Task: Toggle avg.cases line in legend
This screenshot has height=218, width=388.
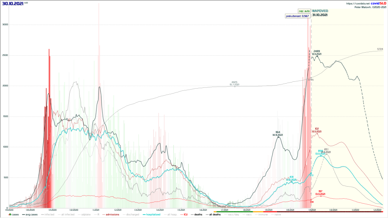Action: tap(31, 215)
